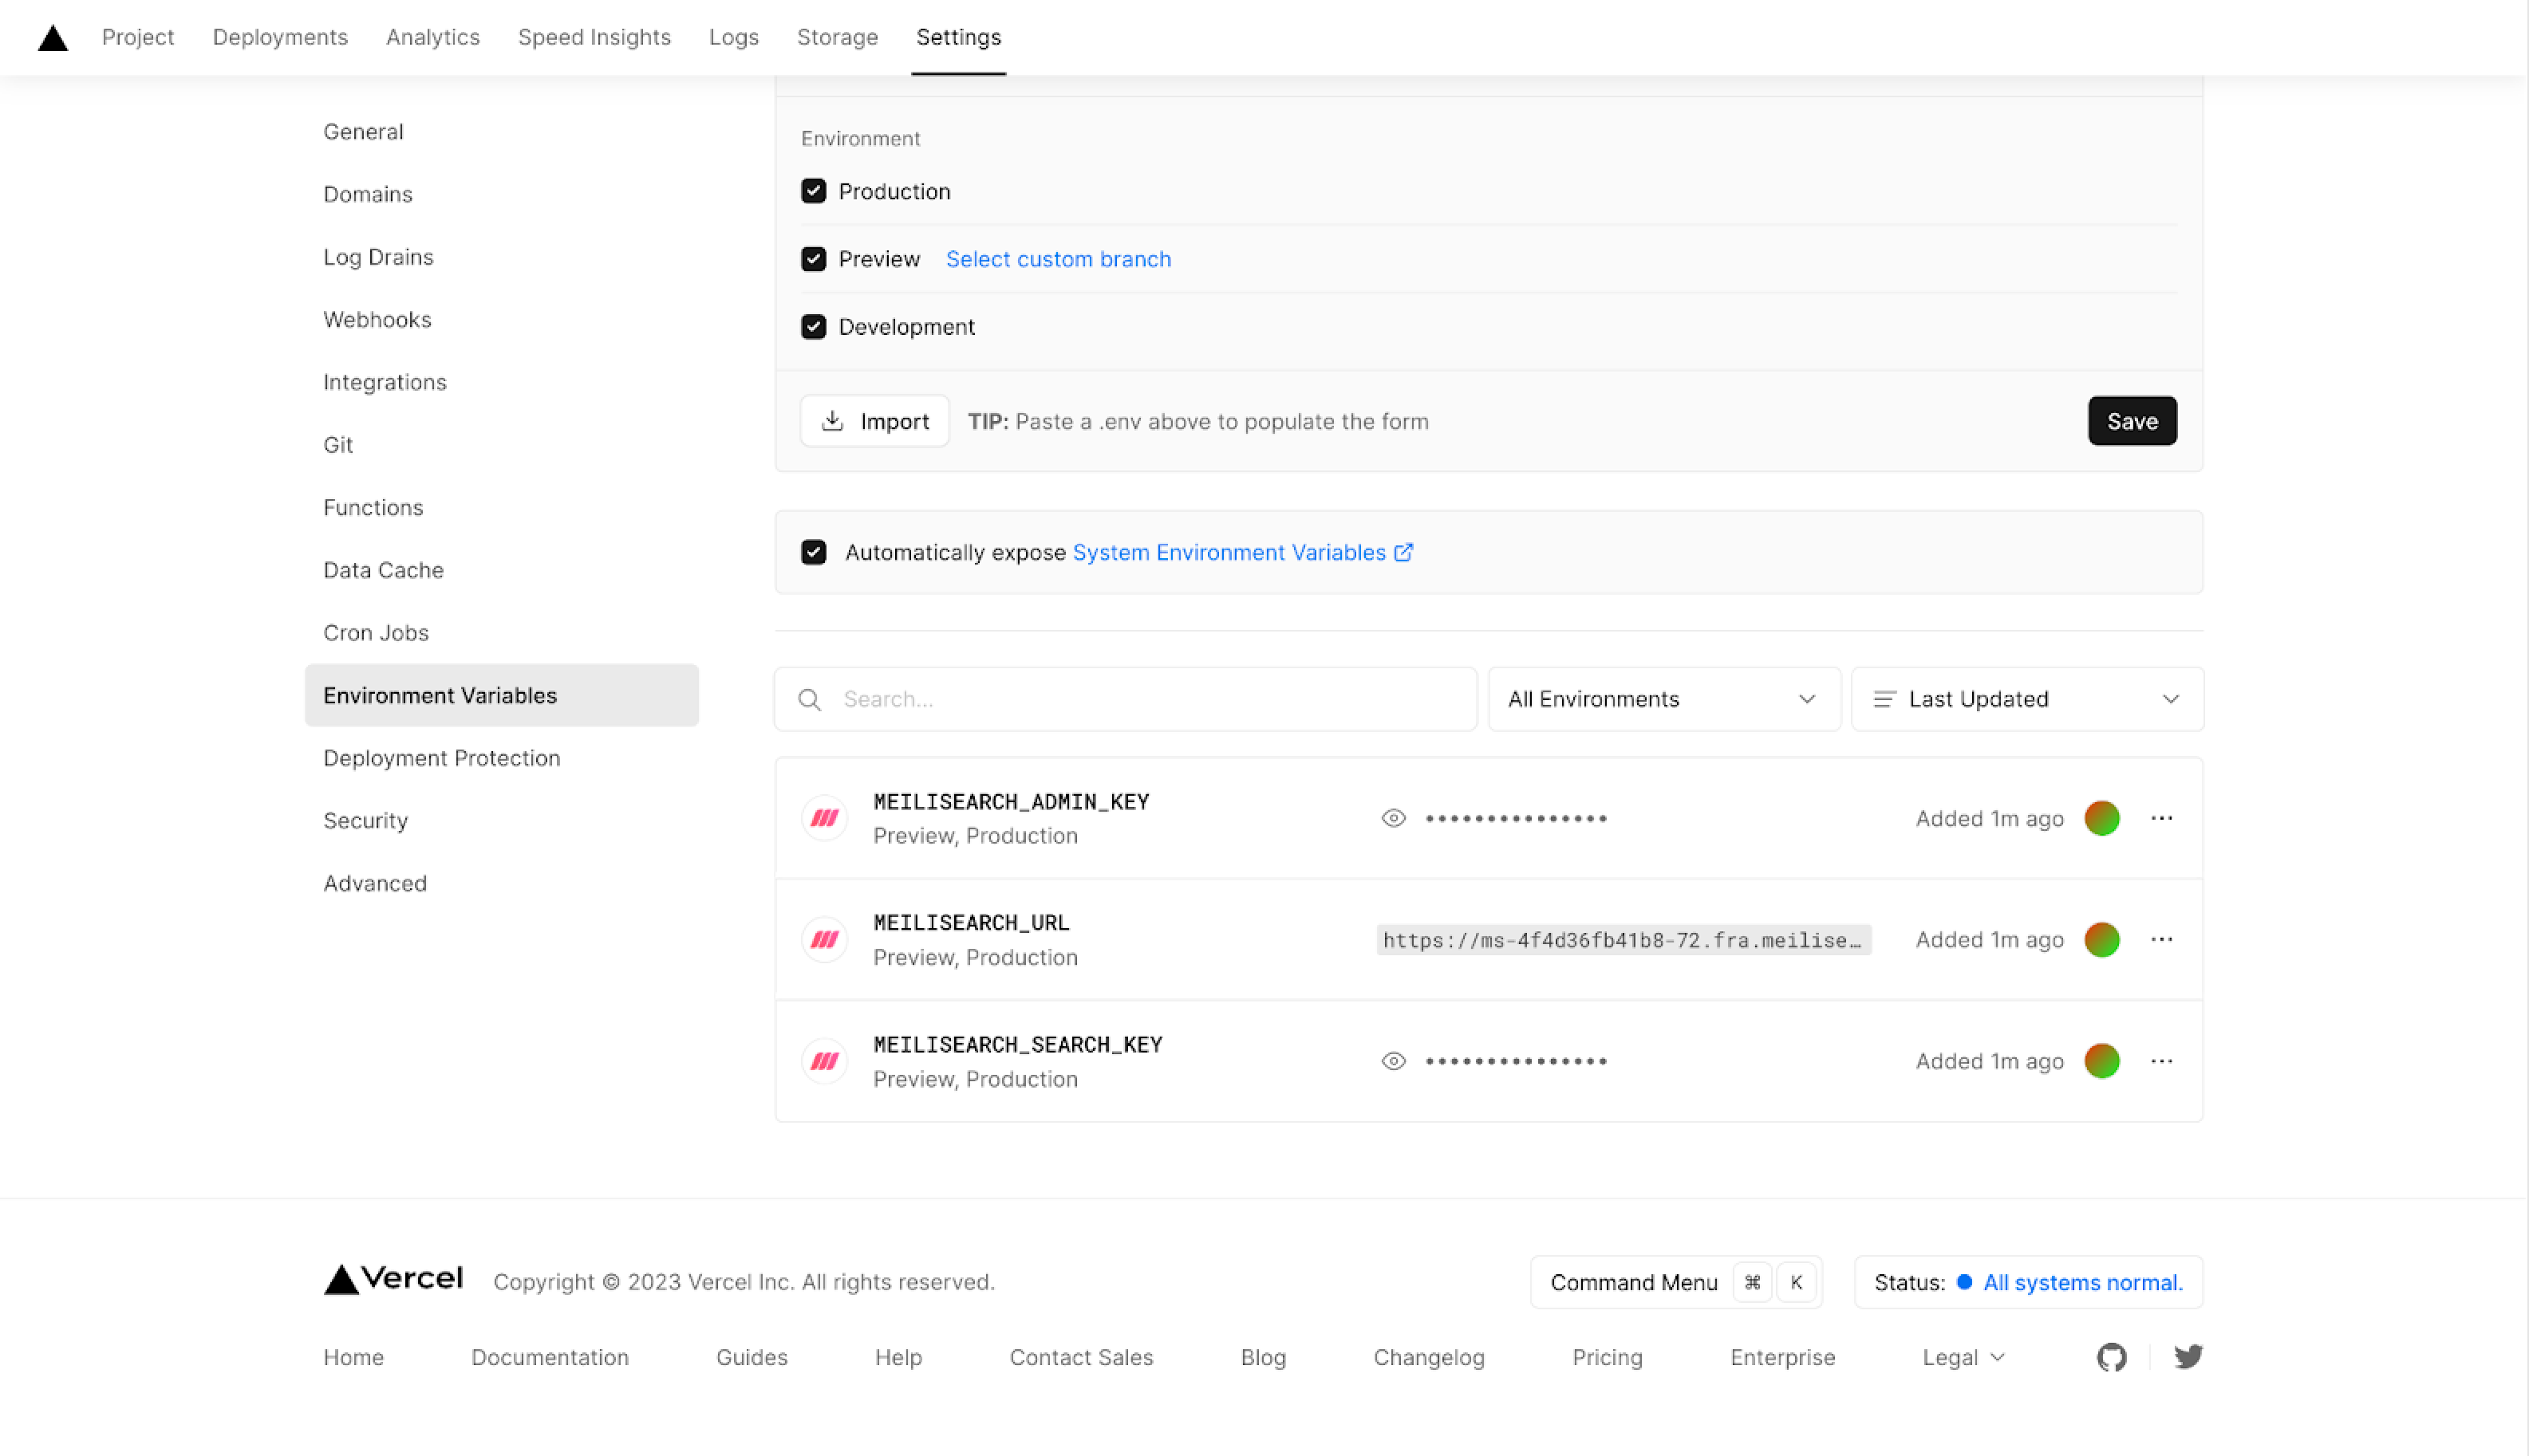
Task: Open three-dot menu for MEILISEARCH_SEARCH_KEY
Action: click(2161, 1061)
